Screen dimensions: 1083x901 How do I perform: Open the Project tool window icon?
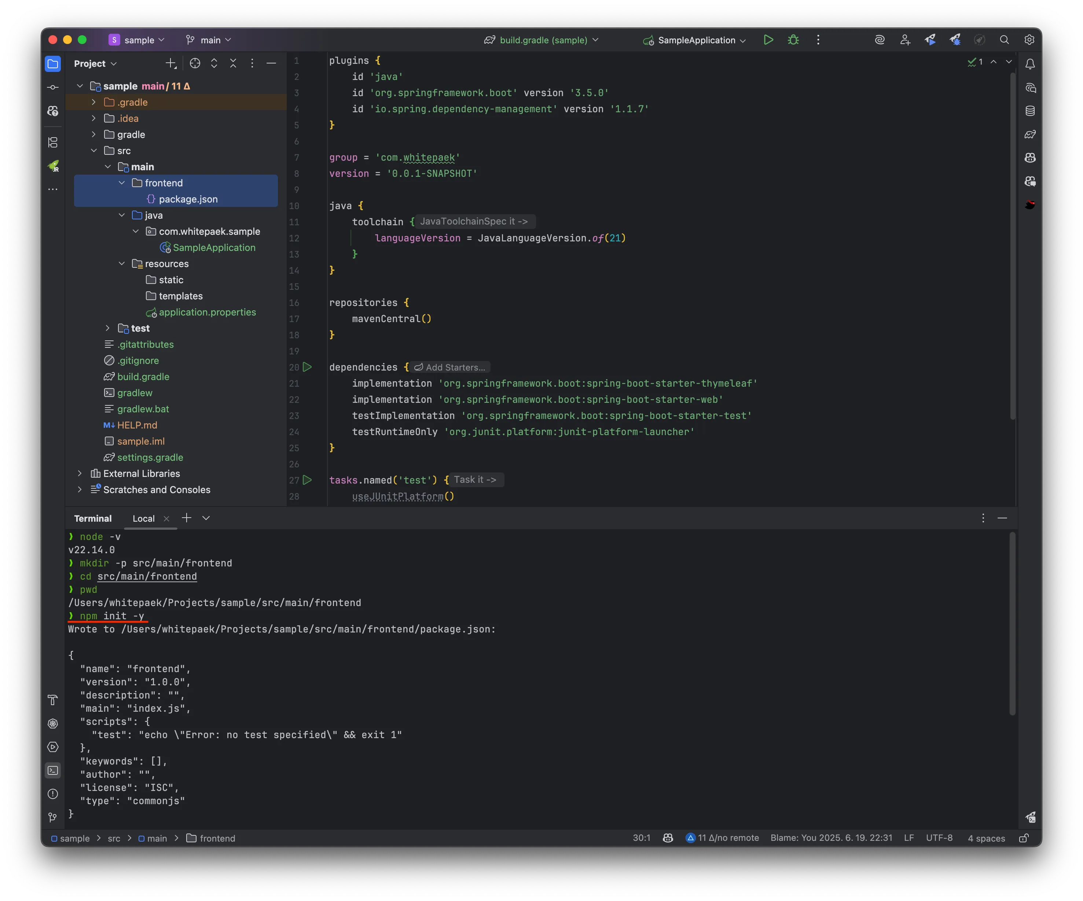point(52,63)
